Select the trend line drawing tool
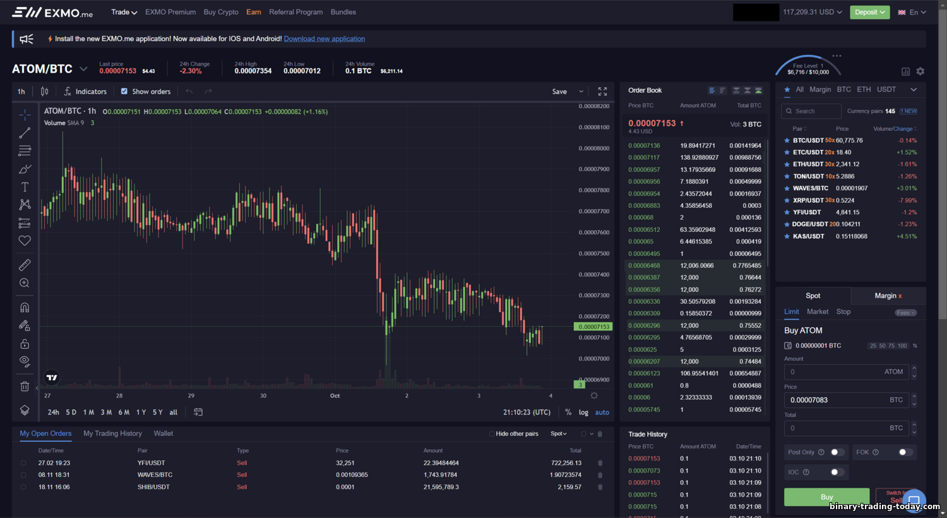This screenshot has width=947, height=518. tap(25, 133)
